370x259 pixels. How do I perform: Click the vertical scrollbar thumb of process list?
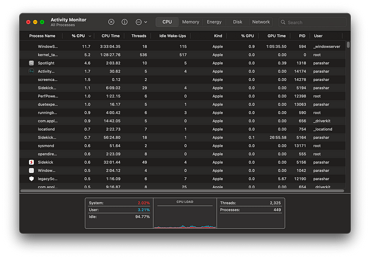pyautogui.click(x=348, y=44)
